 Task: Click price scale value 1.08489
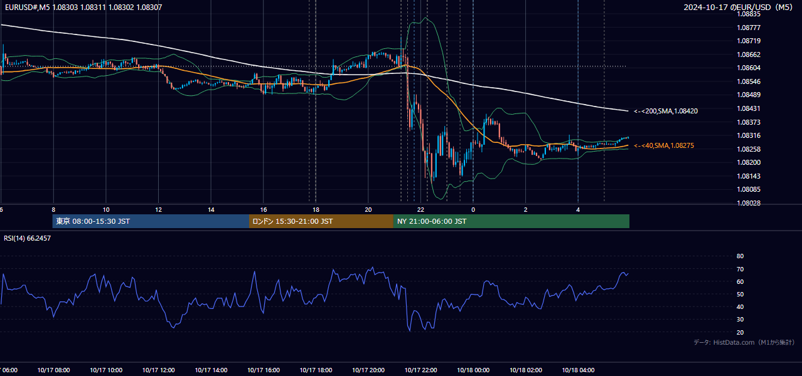coord(749,95)
